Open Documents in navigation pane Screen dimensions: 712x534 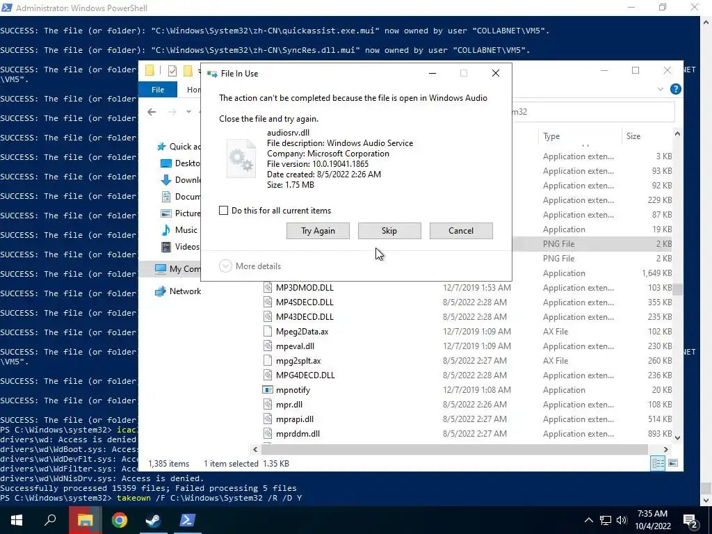181,197
